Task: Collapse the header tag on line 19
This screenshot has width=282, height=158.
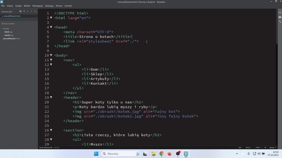Action: 51,97
